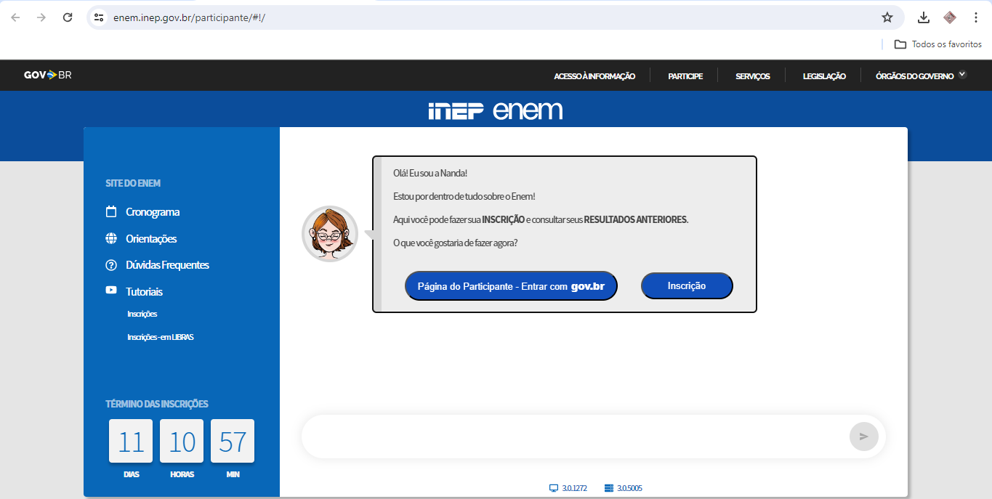Viewport: 992px width, 499px height.
Task: Open Serviços menu item
Action: tap(753, 76)
